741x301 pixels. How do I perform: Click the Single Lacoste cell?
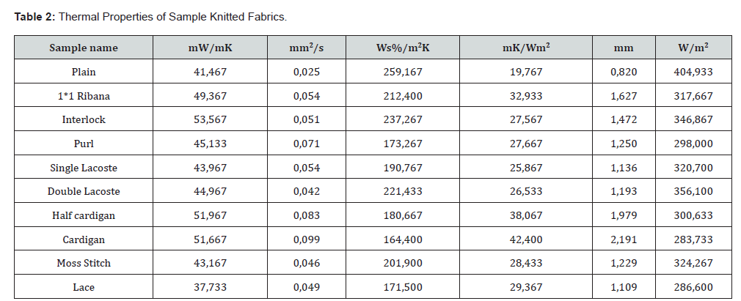pos(84,168)
